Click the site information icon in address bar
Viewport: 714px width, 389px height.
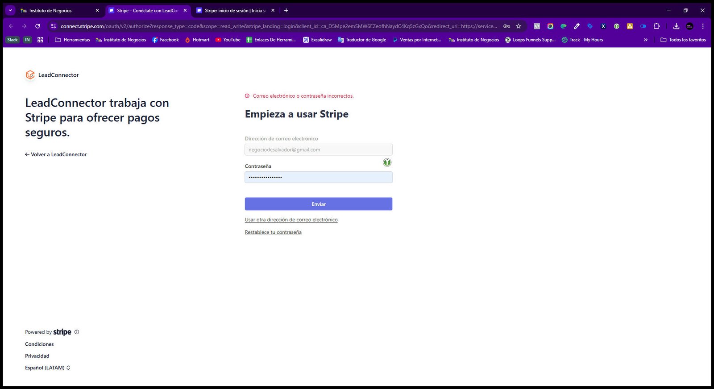coord(54,26)
